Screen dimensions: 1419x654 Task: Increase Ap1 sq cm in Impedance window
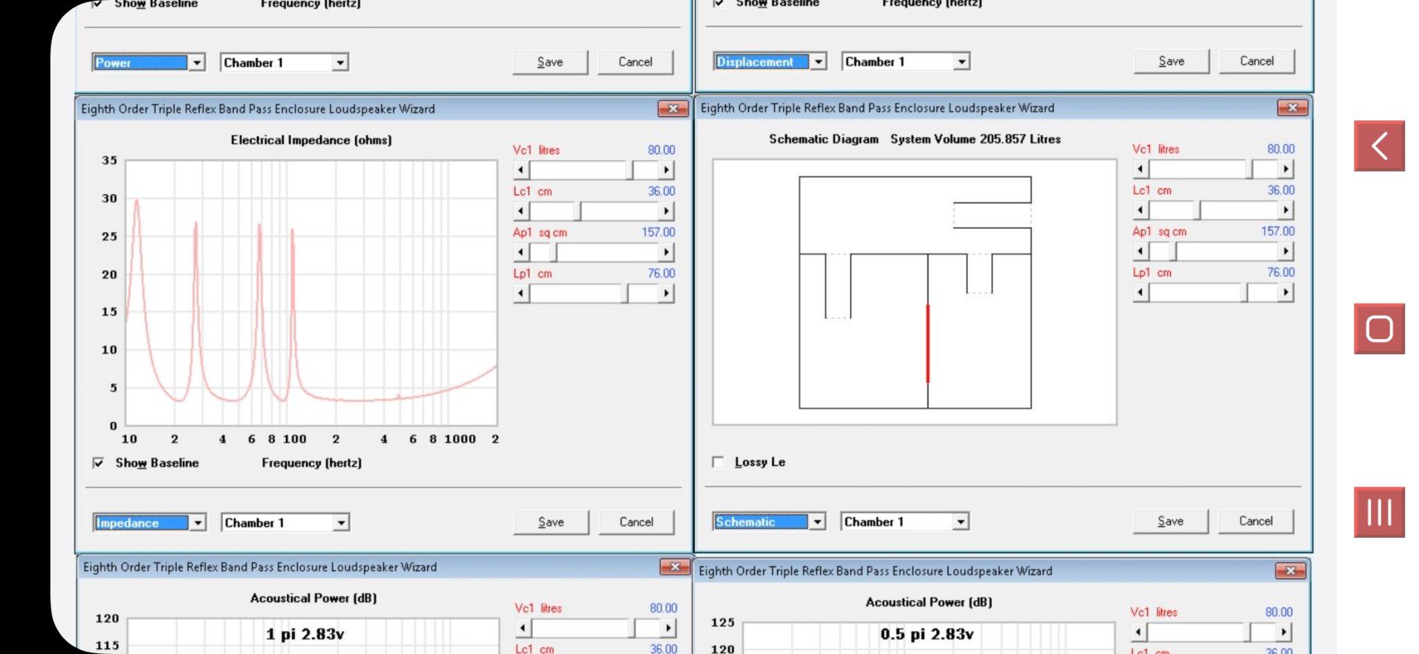[x=667, y=252]
